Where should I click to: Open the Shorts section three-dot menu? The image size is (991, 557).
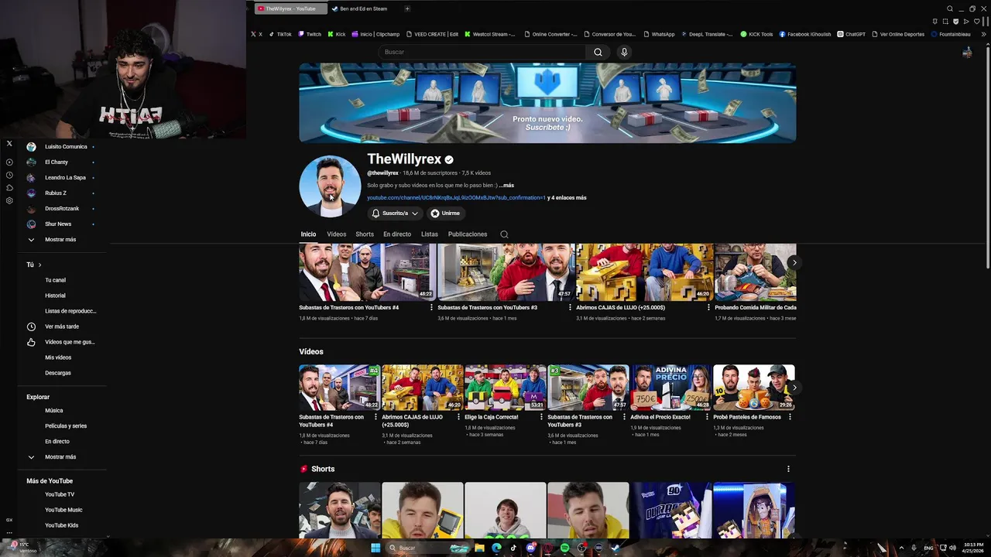pyautogui.click(x=788, y=469)
